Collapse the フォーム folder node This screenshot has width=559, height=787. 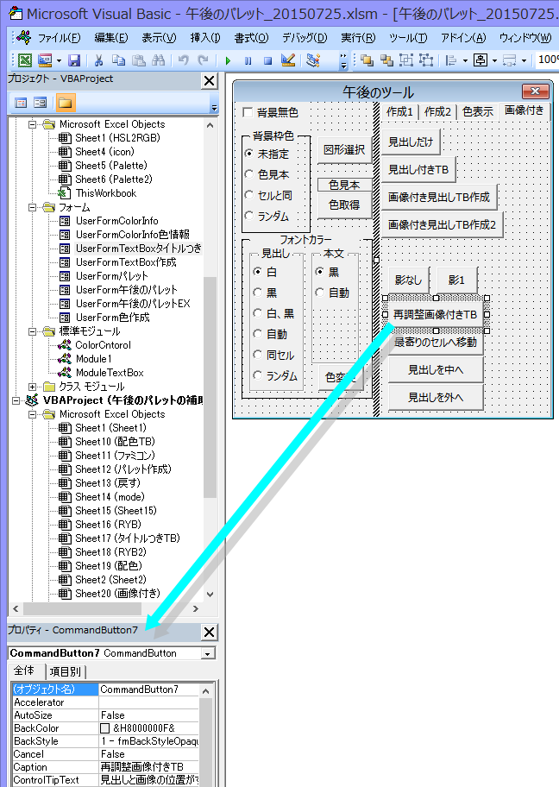tap(33, 207)
